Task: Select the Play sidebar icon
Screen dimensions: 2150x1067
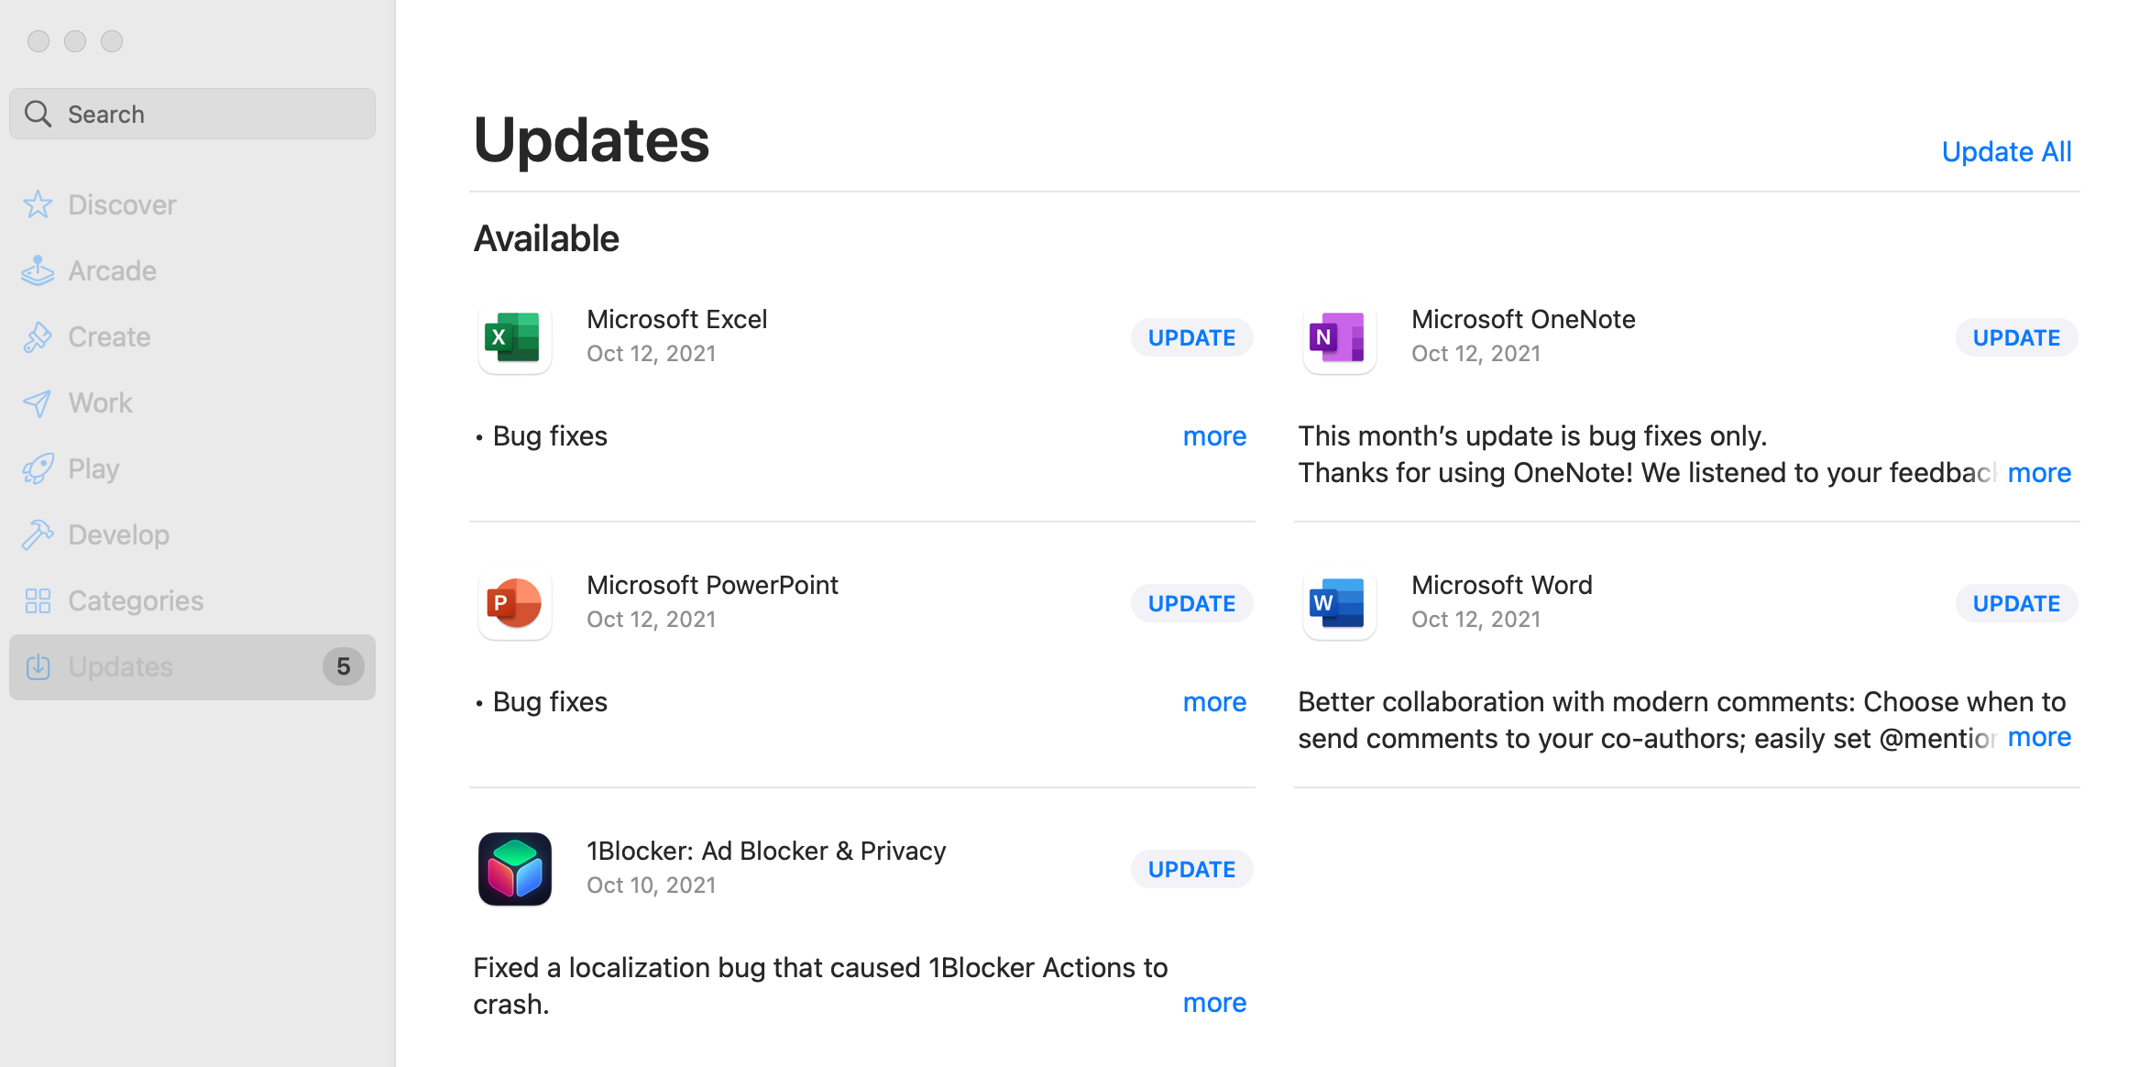Action: [x=38, y=468]
